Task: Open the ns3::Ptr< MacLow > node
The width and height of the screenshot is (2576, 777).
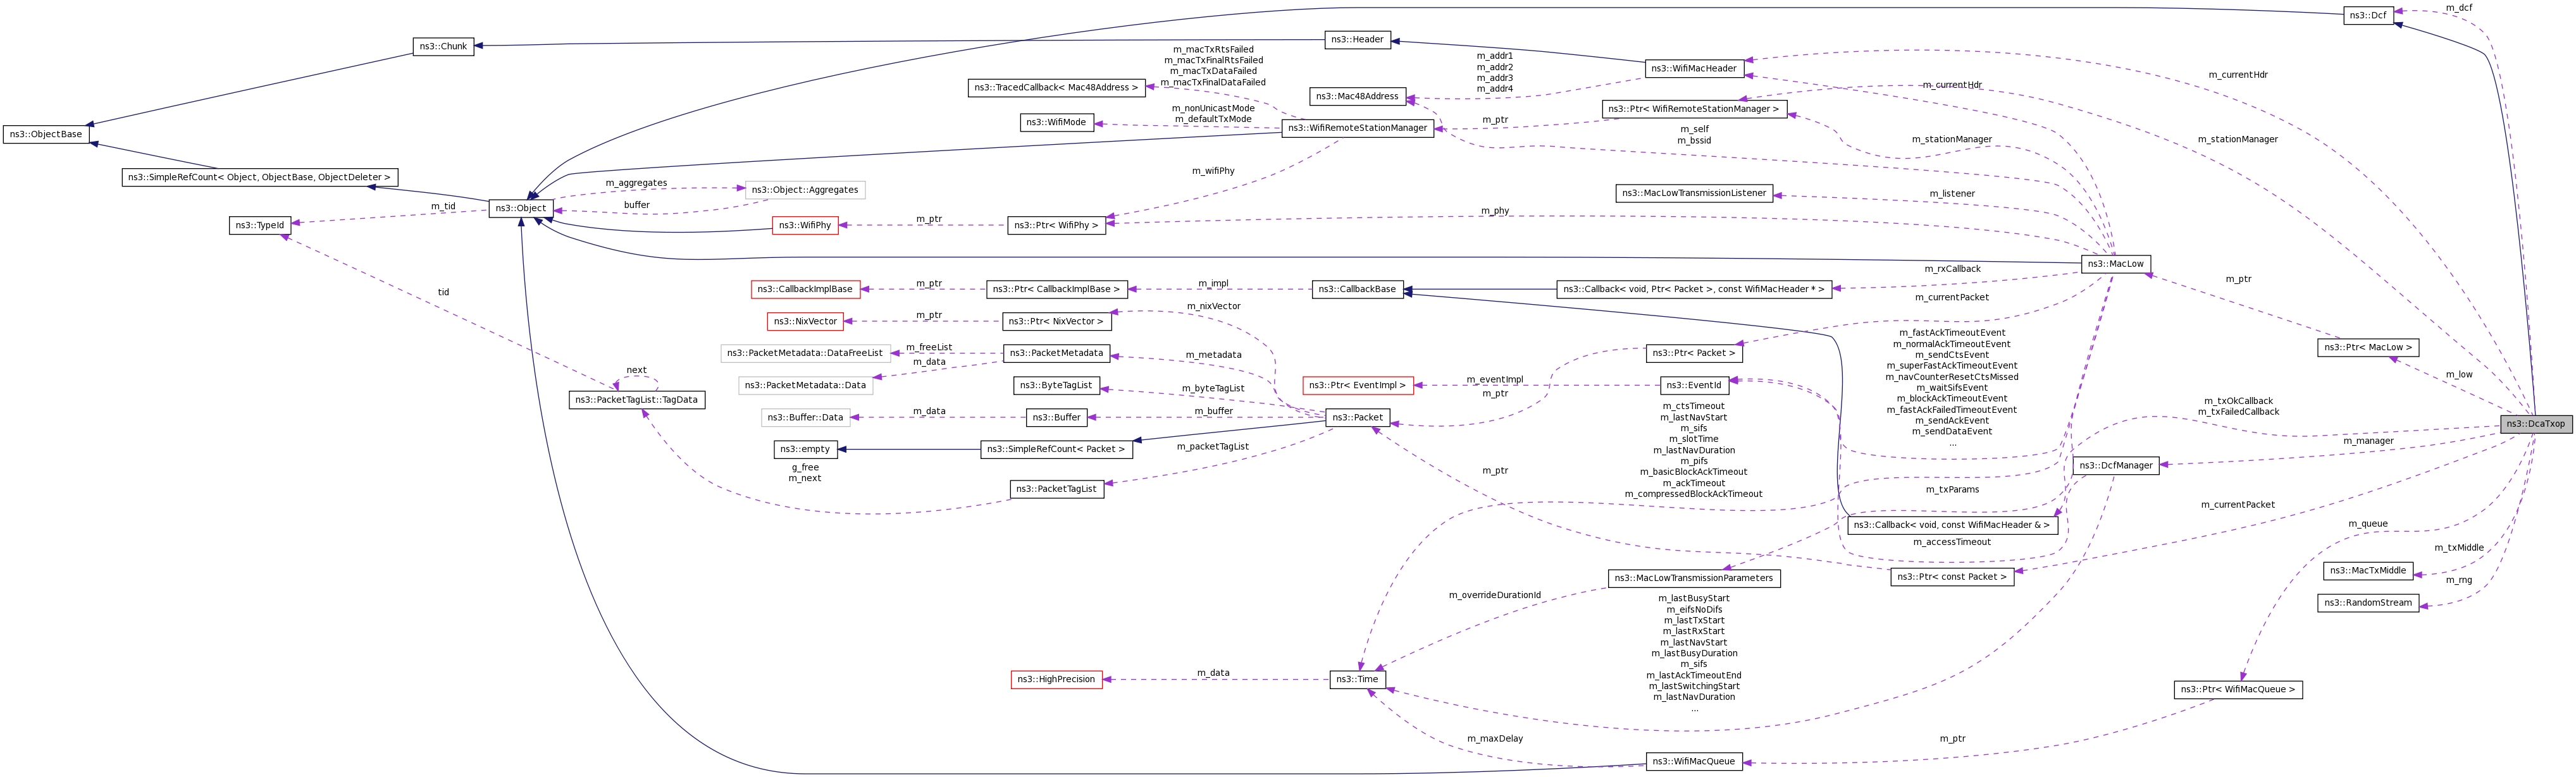Action: click(2367, 348)
